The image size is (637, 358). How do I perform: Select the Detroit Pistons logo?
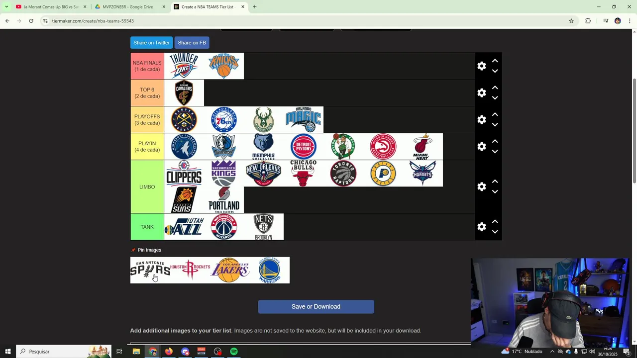[x=304, y=147]
